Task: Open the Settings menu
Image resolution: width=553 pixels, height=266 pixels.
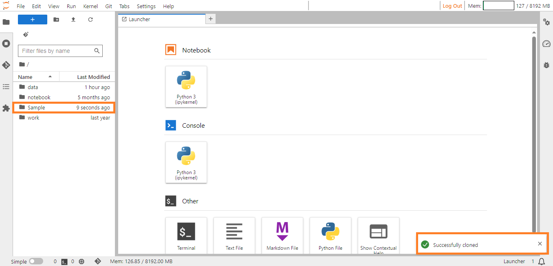Action: [146, 6]
